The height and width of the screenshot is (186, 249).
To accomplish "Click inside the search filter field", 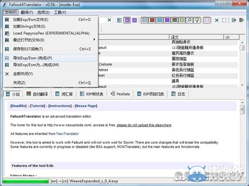I will (x=103, y=20).
